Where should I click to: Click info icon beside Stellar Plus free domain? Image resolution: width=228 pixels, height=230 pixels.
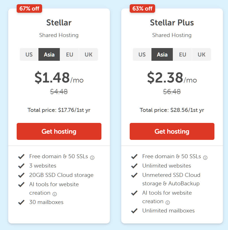(205, 158)
